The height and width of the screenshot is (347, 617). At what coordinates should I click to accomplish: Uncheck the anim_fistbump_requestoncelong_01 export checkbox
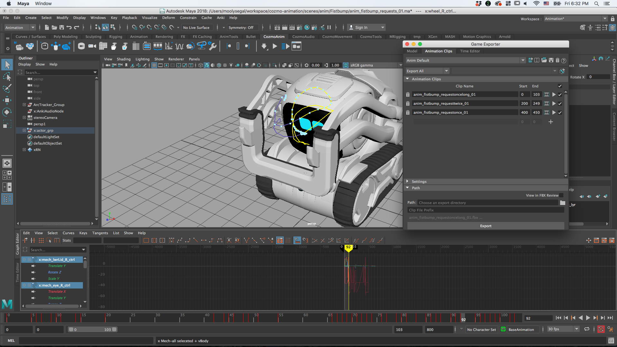click(x=560, y=94)
